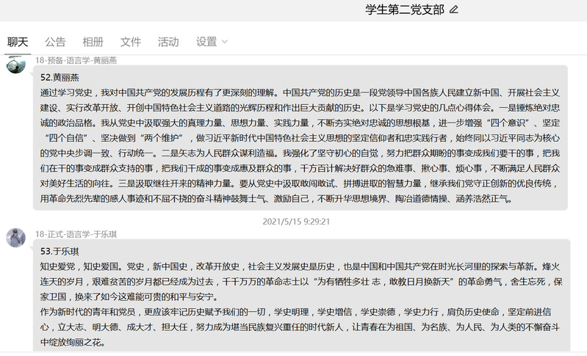
Task: Click the edit pencil icon beside 学生第二党支部
Action: click(453, 10)
